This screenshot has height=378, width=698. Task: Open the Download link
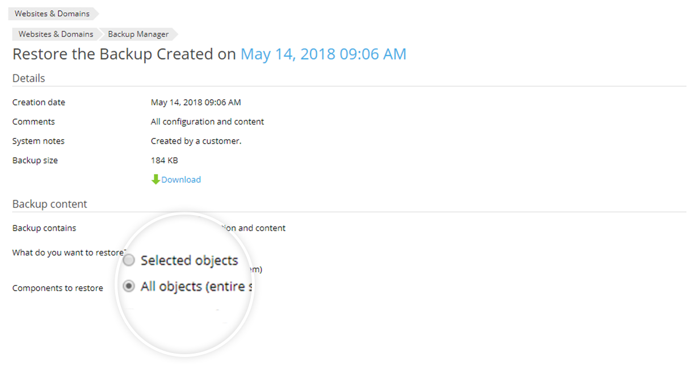[180, 179]
